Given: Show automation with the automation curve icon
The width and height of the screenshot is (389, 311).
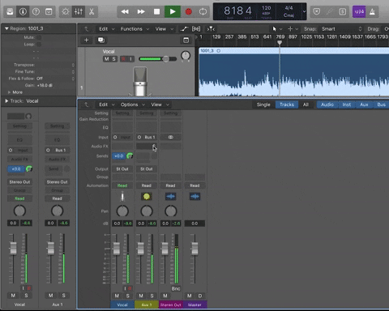Looking at the screenshot, I should click(x=184, y=29).
